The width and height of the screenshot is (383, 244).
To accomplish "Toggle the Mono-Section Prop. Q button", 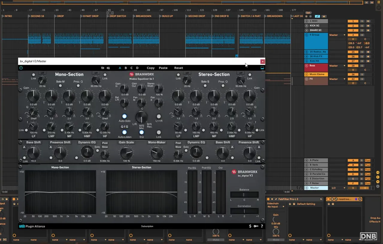I will click(x=78, y=86).
